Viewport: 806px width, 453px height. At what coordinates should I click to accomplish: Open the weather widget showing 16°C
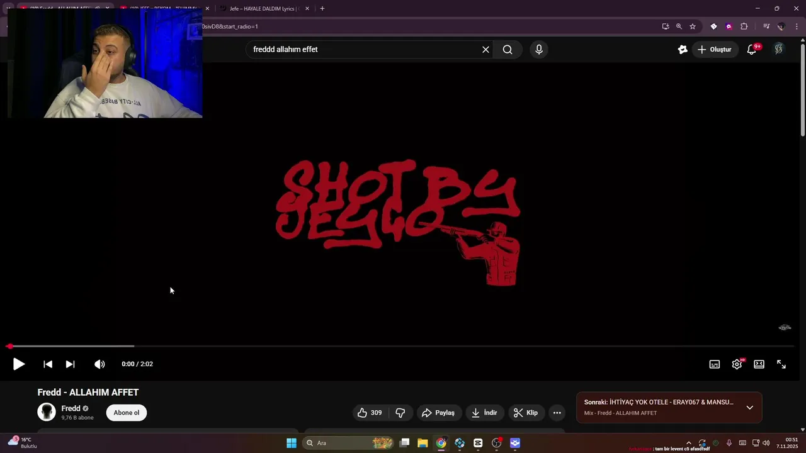23,443
